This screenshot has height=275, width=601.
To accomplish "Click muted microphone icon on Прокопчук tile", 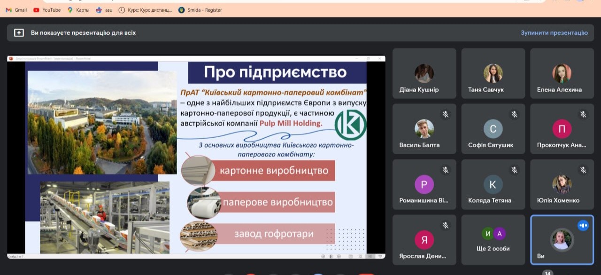I will tap(583, 114).
